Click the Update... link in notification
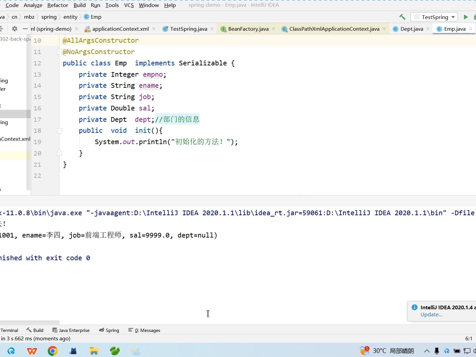This screenshot has width=476, height=357. 431,315
